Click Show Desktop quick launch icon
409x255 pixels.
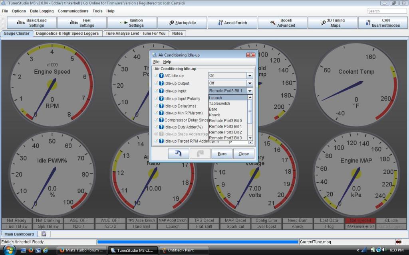23,250
